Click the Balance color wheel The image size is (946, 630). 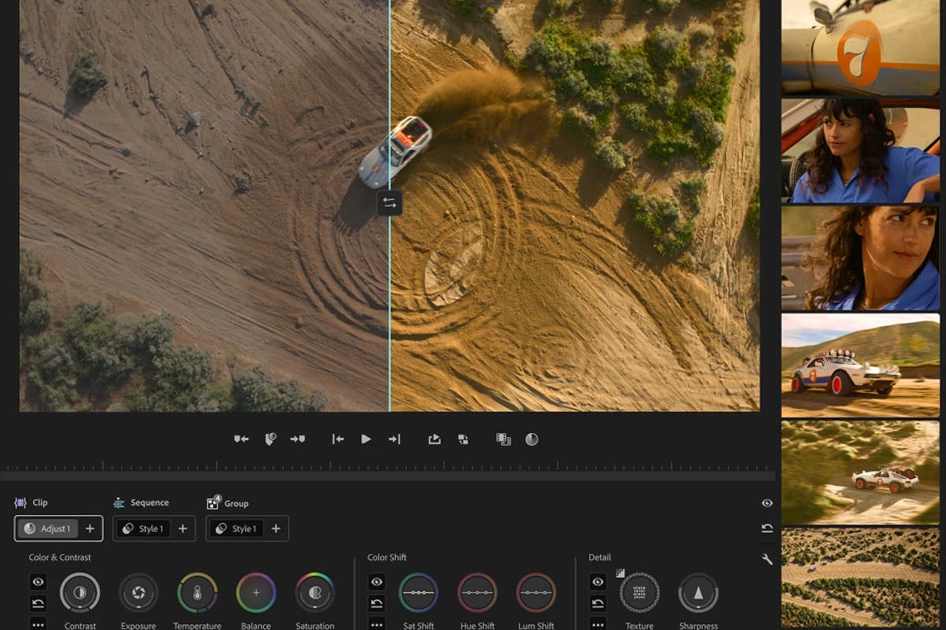256,593
